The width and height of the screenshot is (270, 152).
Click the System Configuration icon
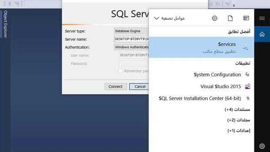[248, 74]
